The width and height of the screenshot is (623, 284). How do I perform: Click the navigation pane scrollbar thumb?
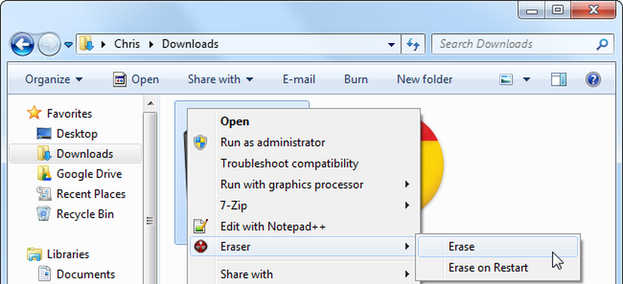point(150,198)
